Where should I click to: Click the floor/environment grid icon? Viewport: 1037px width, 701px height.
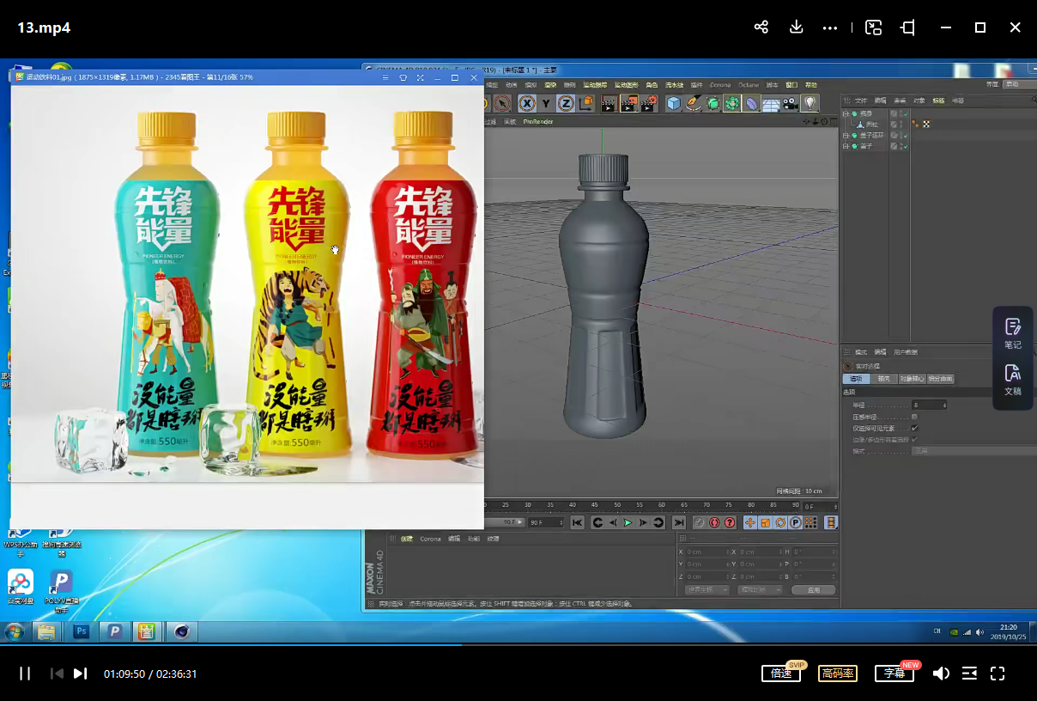click(x=771, y=104)
